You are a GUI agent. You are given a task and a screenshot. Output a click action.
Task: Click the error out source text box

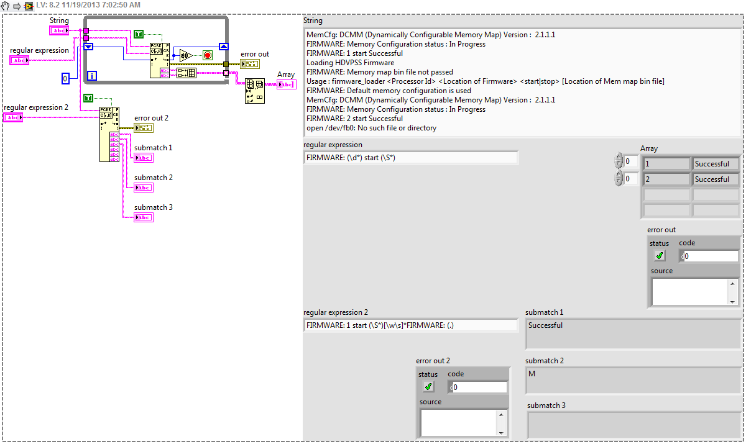[x=689, y=292]
